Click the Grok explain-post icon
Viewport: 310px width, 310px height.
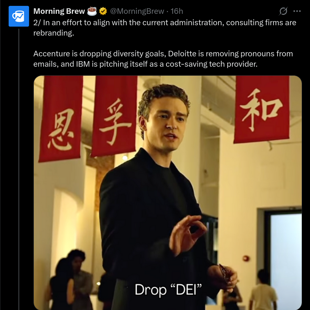point(283,11)
